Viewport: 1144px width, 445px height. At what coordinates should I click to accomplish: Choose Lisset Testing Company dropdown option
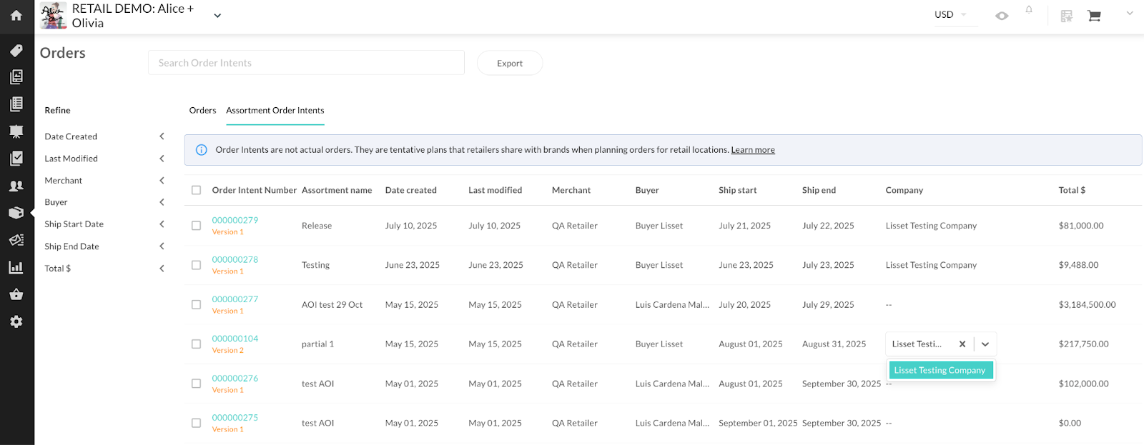[940, 370]
